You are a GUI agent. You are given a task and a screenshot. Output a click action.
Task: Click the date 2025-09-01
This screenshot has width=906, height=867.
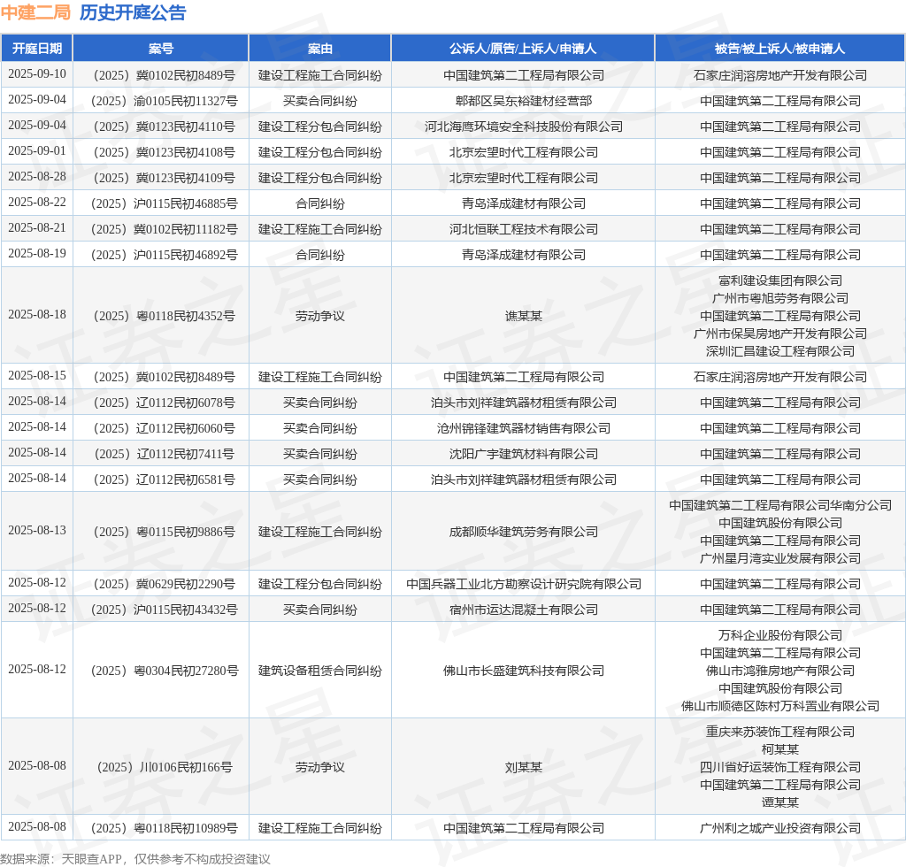pos(37,151)
